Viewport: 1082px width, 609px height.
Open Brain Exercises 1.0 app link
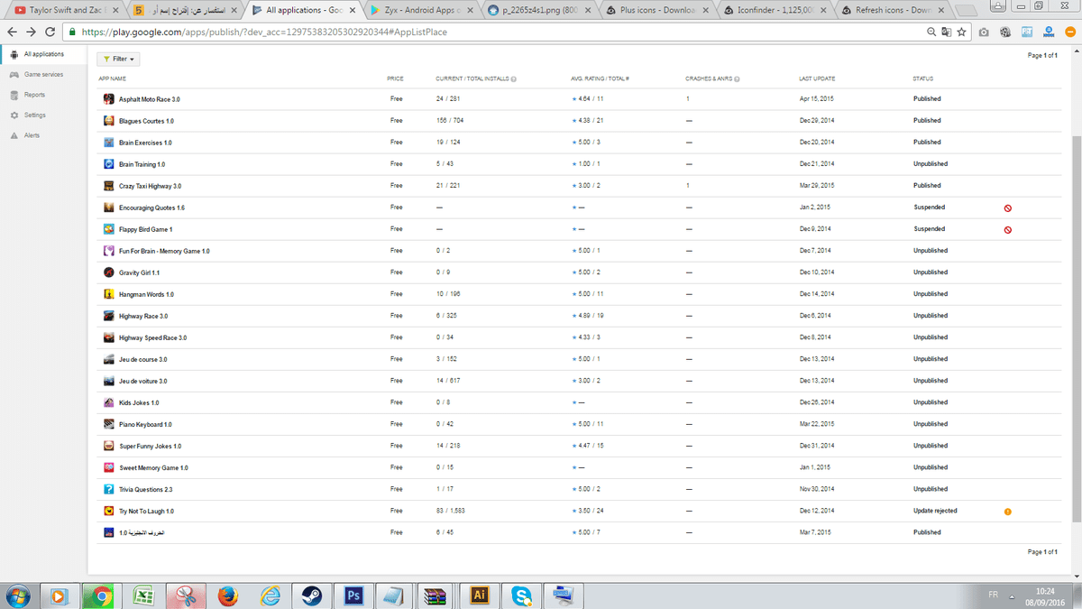click(x=145, y=143)
